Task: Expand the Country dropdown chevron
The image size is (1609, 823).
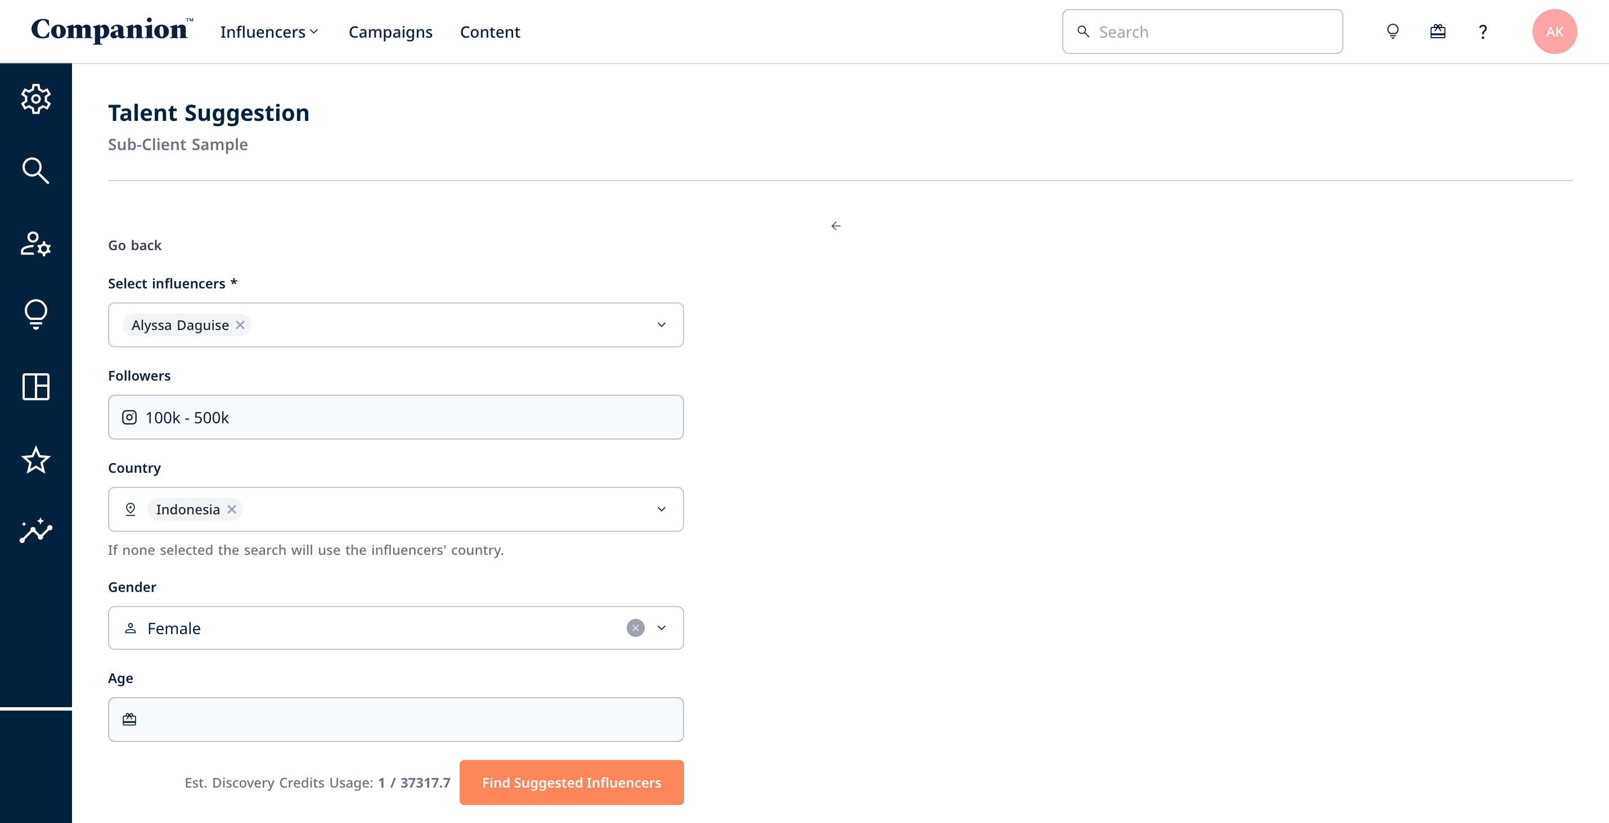Action: click(x=662, y=509)
